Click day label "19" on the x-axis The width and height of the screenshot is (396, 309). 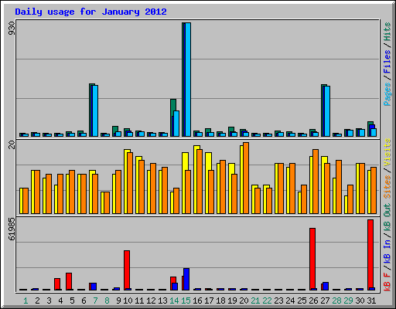click(x=232, y=301)
